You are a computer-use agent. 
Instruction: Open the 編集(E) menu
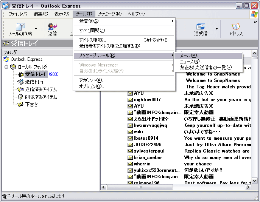41,14
